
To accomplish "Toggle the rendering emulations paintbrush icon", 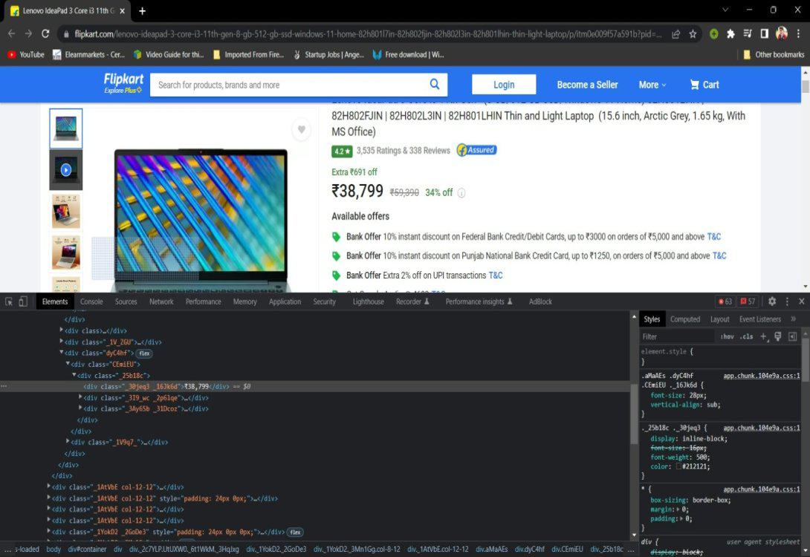I will (x=778, y=336).
